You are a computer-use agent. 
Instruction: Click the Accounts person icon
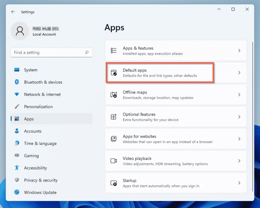pyautogui.click(x=17, y=131)
